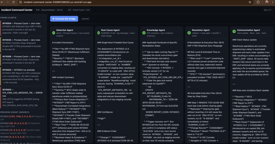Click 'Single Most Probable Root Cause' heading
The image size is (275, 144).
tap(115, 42)
